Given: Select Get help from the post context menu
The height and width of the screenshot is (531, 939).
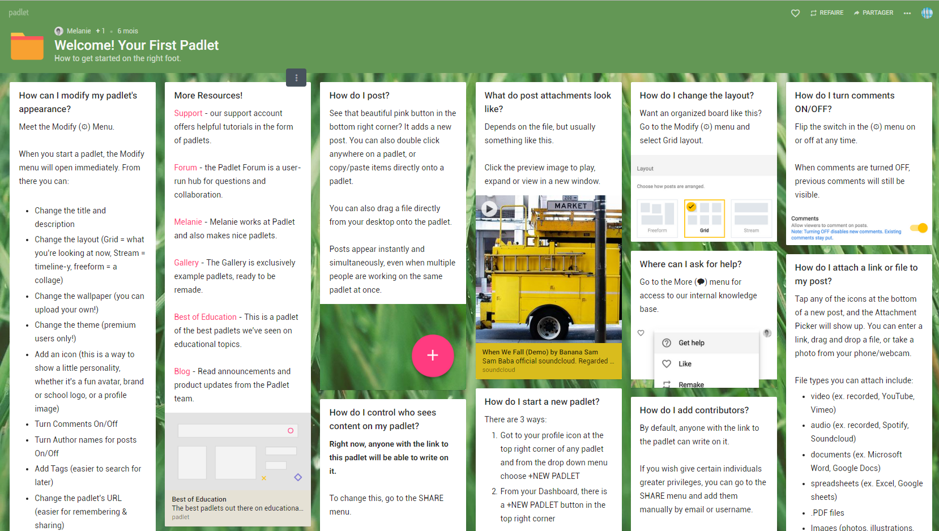Looking at the screenshot, I should 691,342.
